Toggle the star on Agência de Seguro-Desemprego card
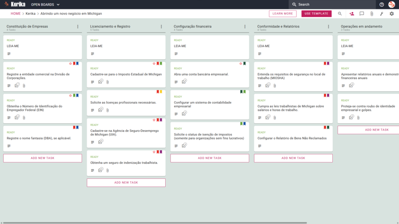Image resolution: width=399 pixels, height=224 pixels. (x=154, y=120)
